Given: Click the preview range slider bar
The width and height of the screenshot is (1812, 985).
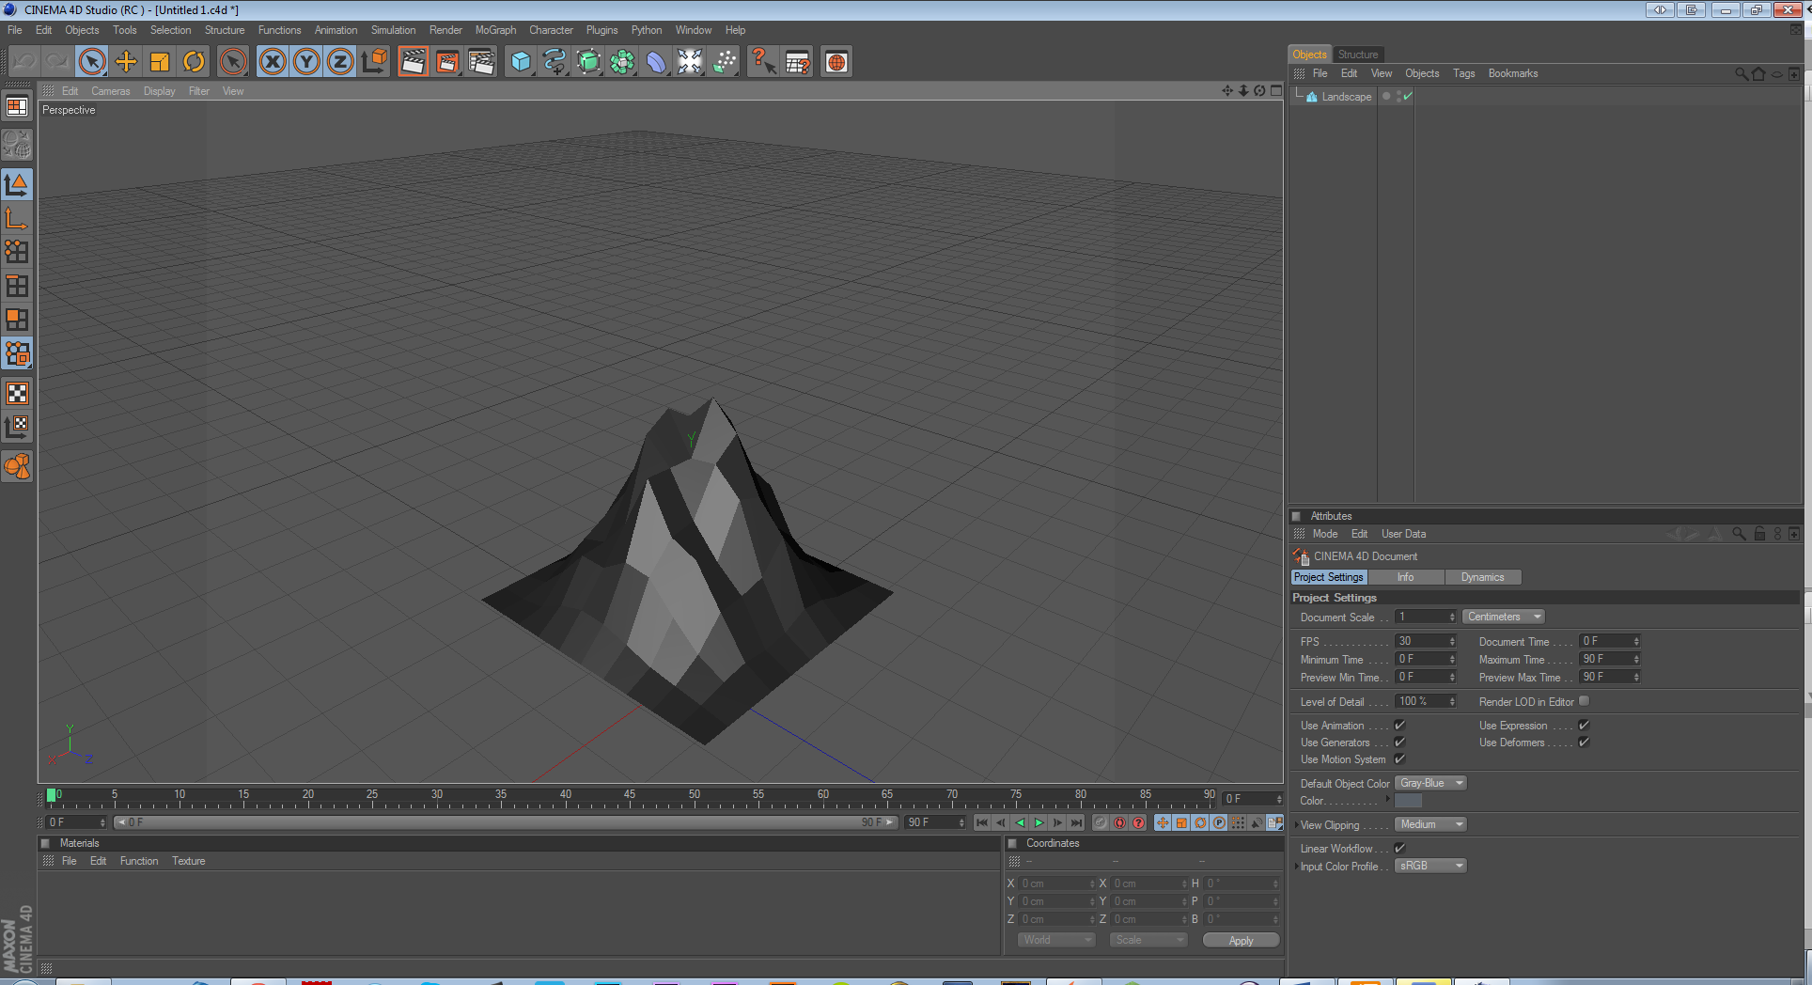Looking at the screenshot, I should (507, 822).
